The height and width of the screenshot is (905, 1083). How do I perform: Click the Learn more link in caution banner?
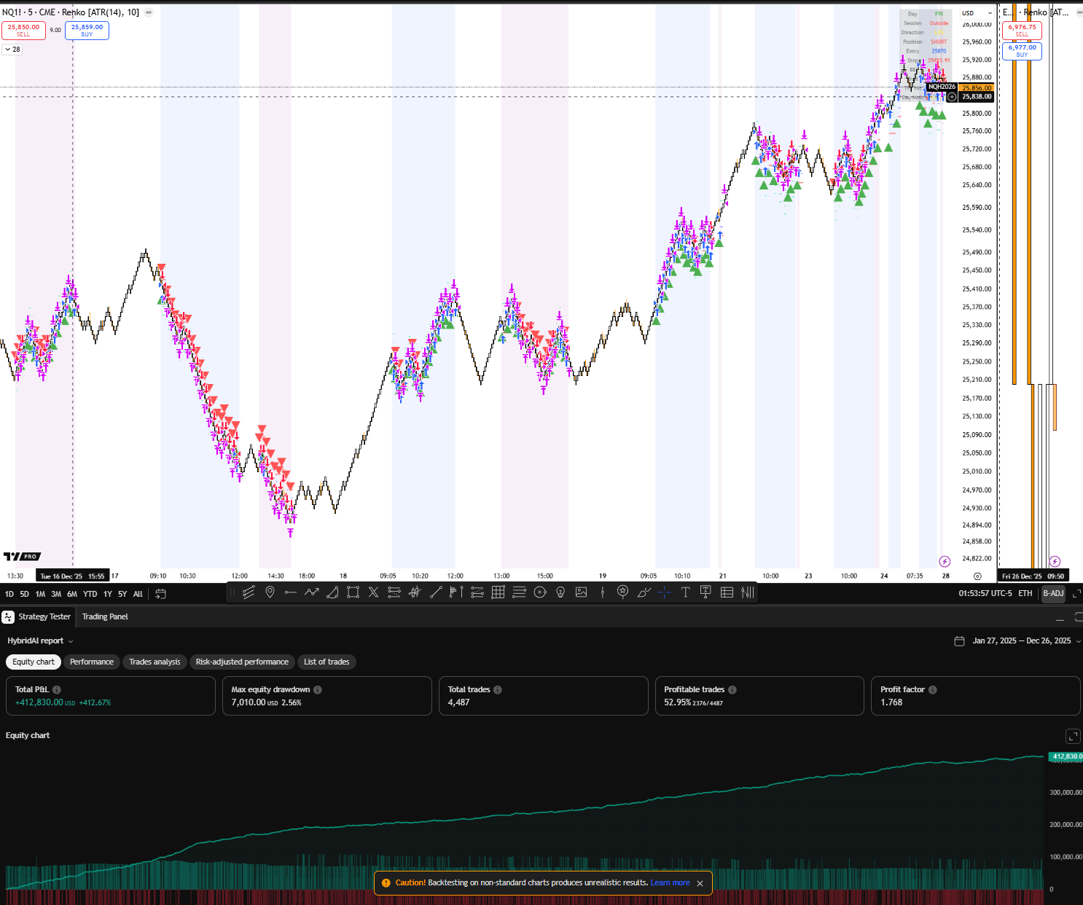pos(670,882)
